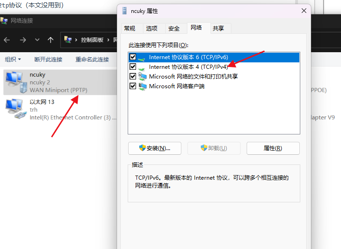This screenshot has height=249, width=341.
Task: Select Internet 协议版本 6 (TCP/IPv6) row
Action: point(214,57)
